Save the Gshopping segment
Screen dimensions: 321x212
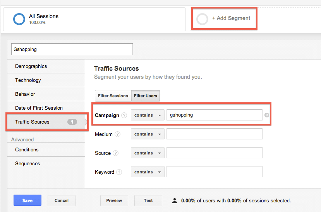click(27, 200)
